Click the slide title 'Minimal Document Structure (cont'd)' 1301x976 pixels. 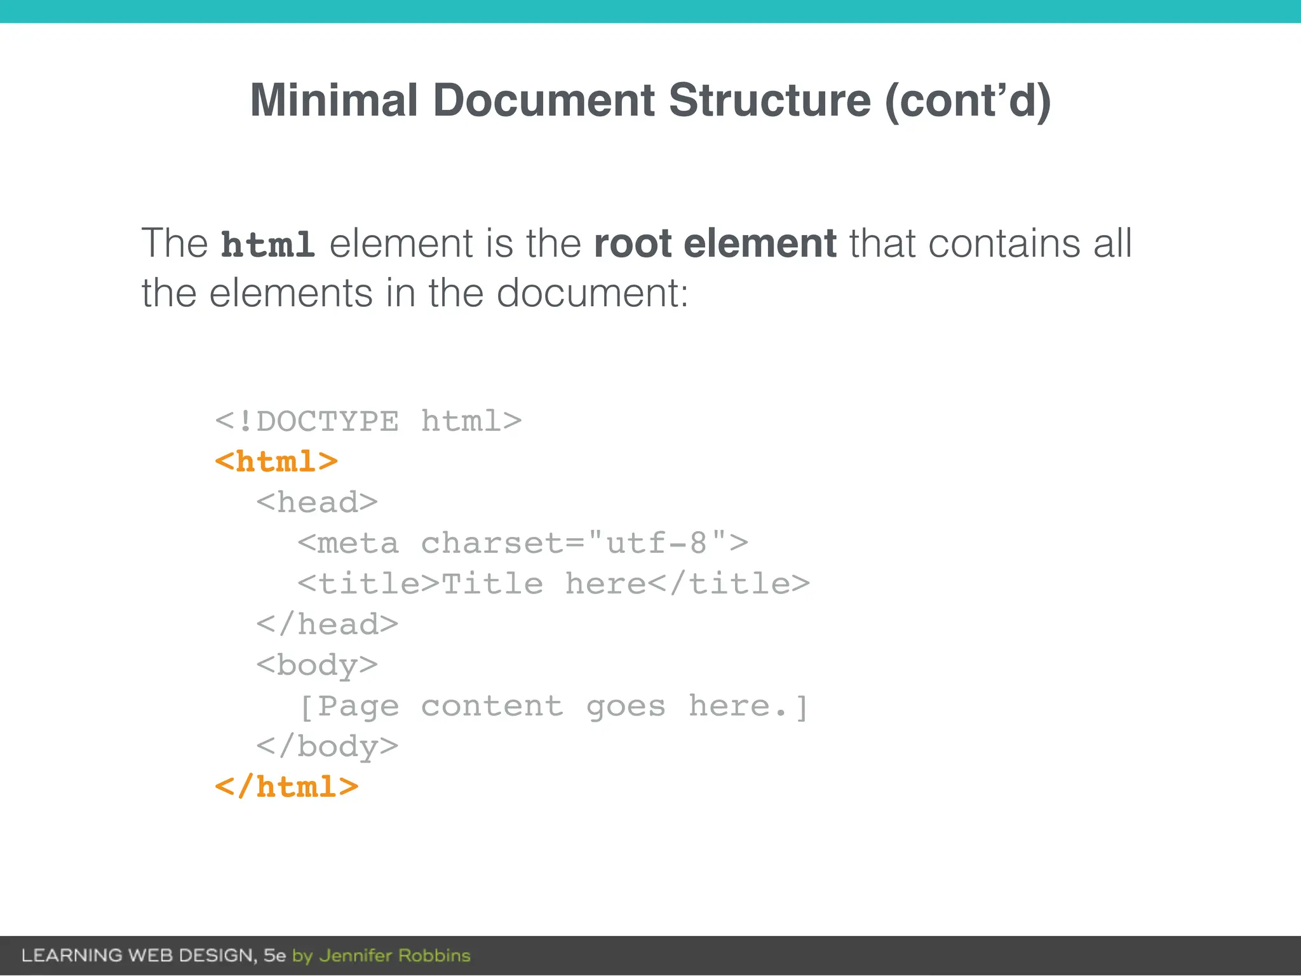point(650,100)
